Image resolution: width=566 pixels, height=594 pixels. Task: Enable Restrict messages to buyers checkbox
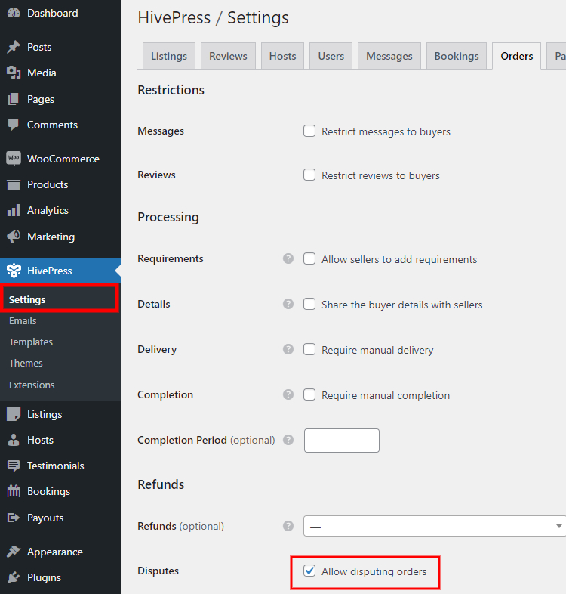pyautogui.click(x=309, y=131)
